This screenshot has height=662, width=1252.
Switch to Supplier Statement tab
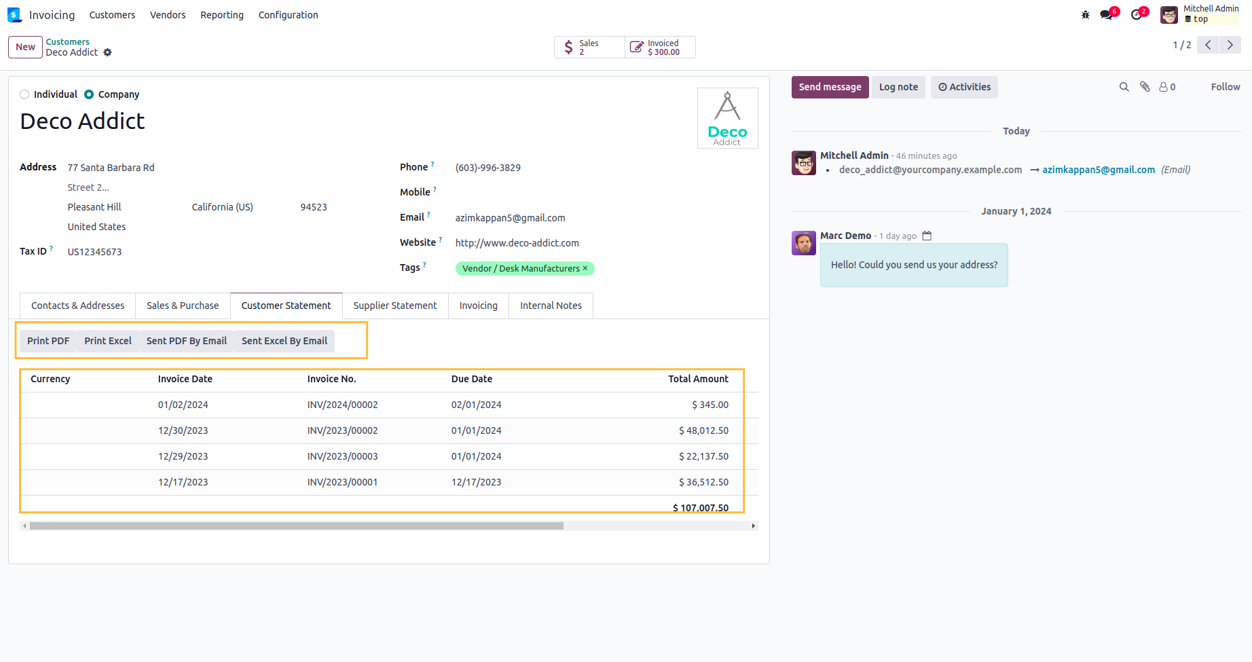click(x=395, y=306)
